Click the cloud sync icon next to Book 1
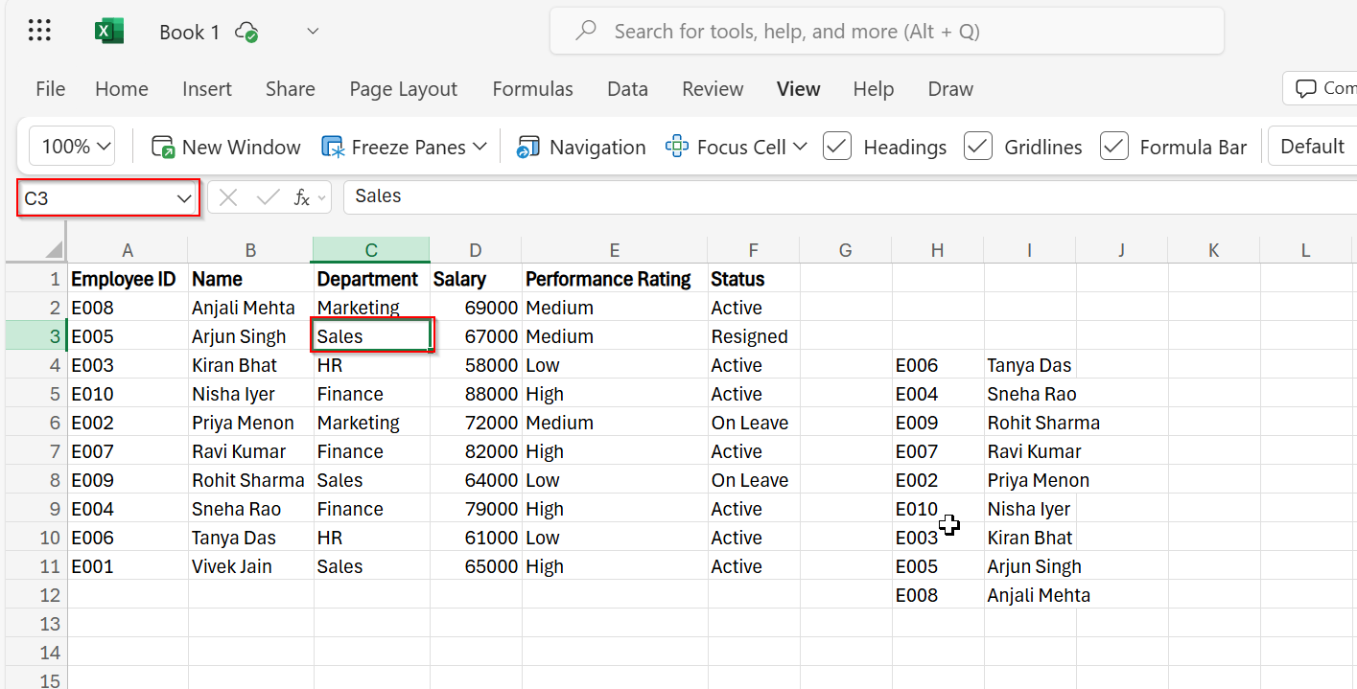This screenshot has height=689, width=1357. coord(246,31)
